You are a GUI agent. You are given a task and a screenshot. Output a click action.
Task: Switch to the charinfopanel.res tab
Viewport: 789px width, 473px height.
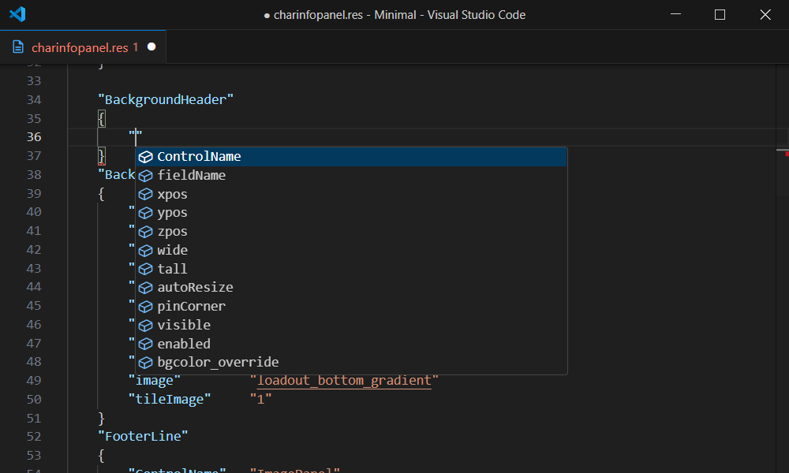(x=83, y=47)
